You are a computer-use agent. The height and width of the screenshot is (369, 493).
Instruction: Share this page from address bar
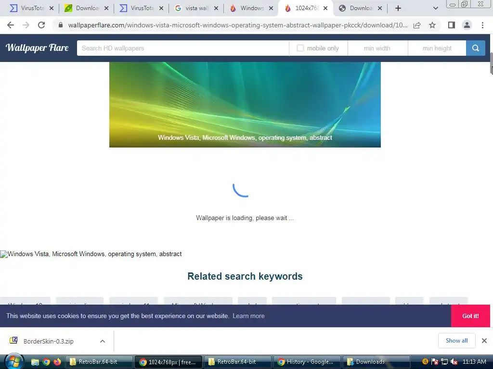(x=417, y=25)
